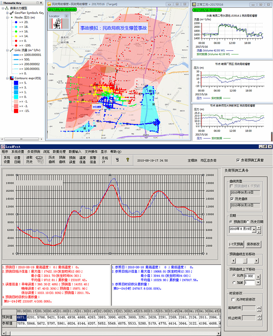Collapse the Node: 压力 (m) tree node
The image size is (273, 336).
click(x=8, y=17)
